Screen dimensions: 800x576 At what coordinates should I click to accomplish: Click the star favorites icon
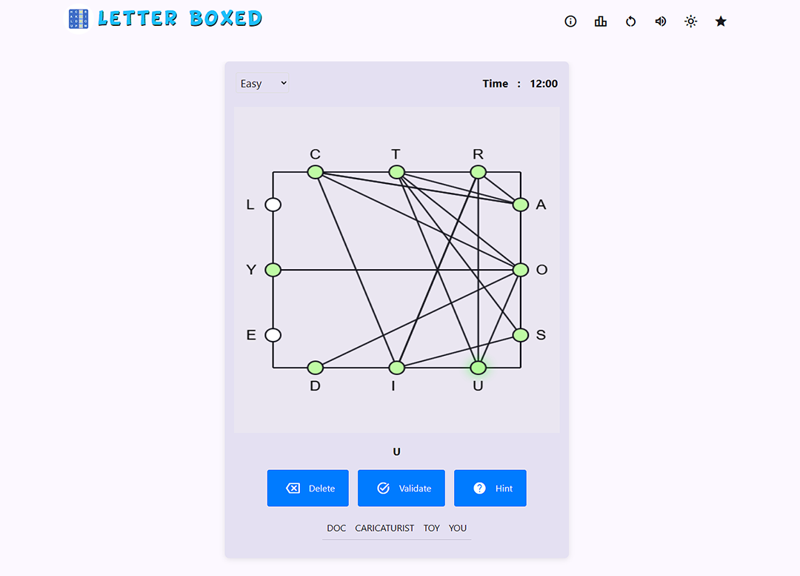tap(721, 21)
